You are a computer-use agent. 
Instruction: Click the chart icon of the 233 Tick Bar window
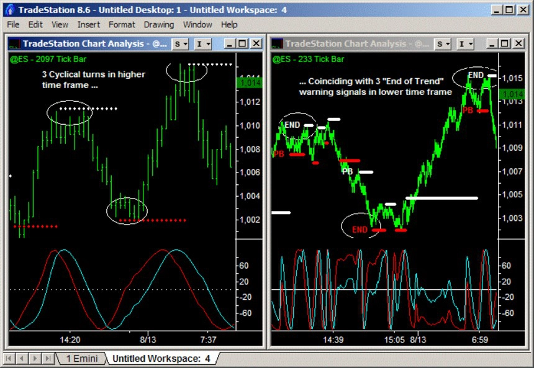[277, 43]
